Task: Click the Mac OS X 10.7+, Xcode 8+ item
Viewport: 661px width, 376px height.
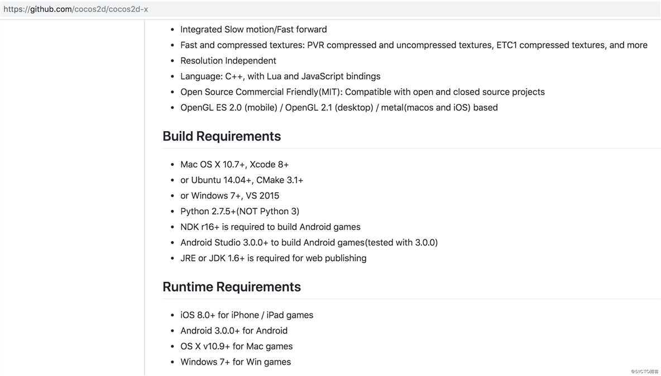Action: tap(235, 165)
